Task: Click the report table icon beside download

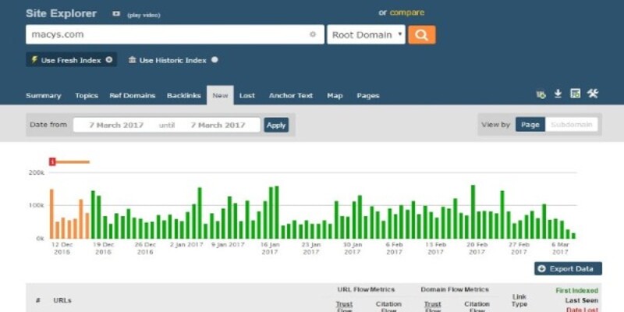Action: pyautogui.click(x=575, y=94)
